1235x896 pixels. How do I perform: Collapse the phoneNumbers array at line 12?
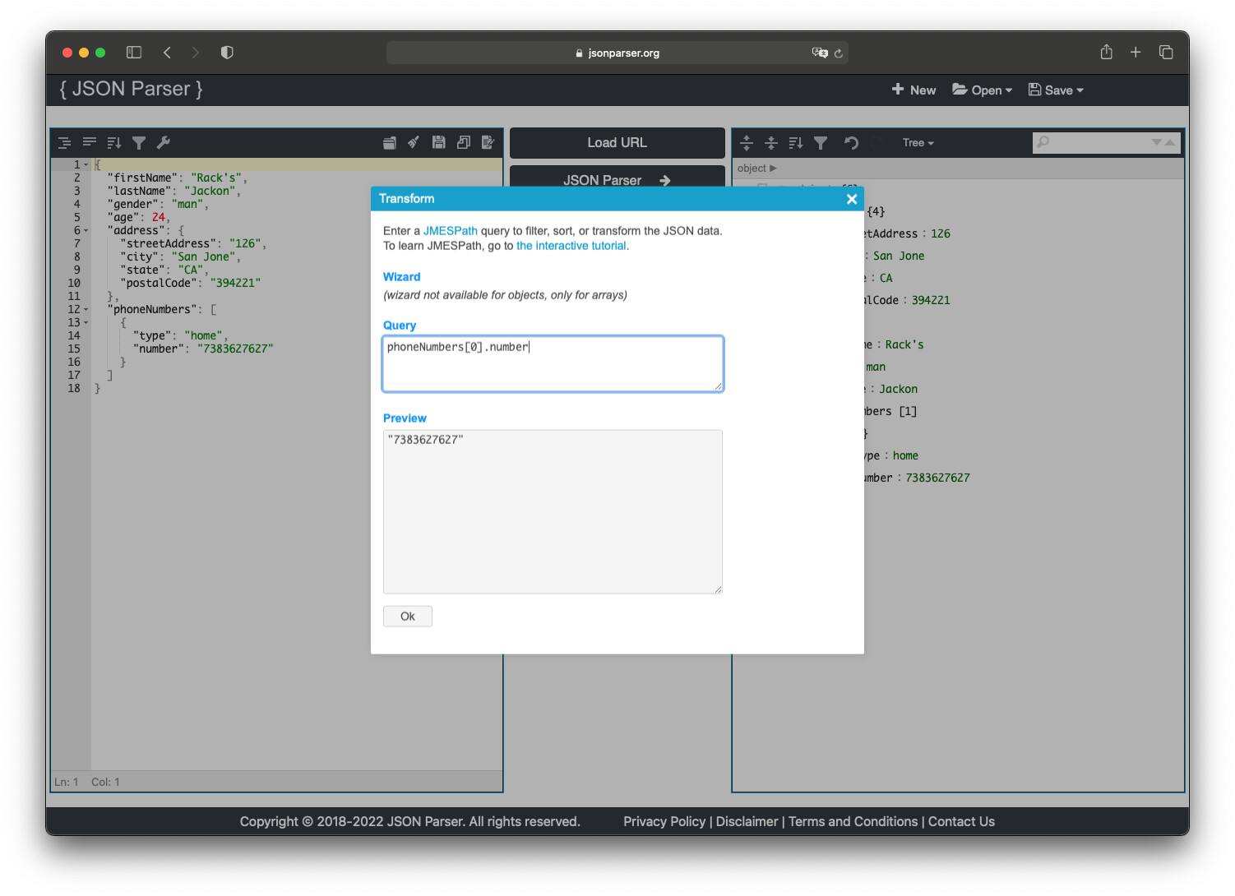[x=86, y=309]
